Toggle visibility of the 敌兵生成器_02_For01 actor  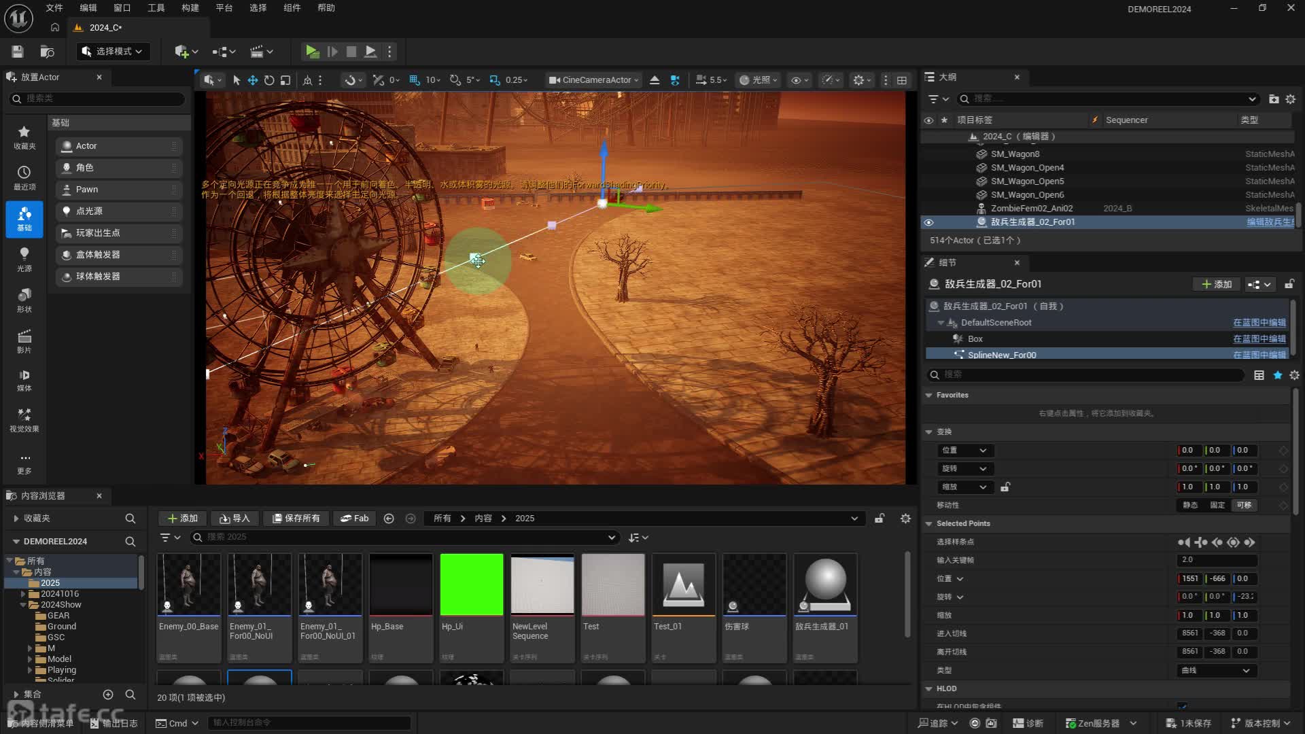coord(929,222)
